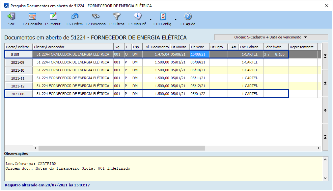Select document row 2021-09
Viewport: 333px width, 191px height.
pyautogui.click(x=18, y=62)
